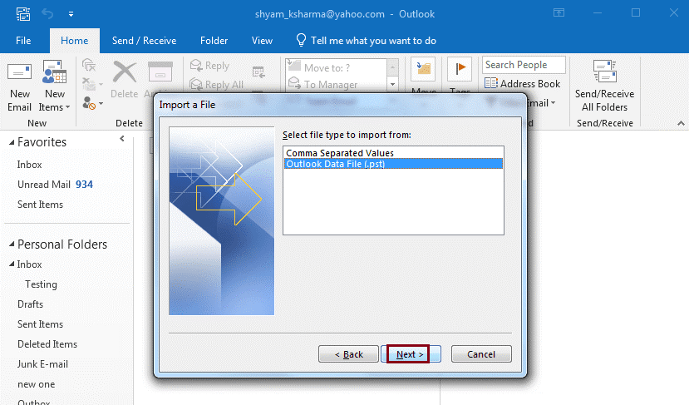Select Outlook Data File (.pst) option
Image resolution: width=689 pixels, height=405 pixels.
coord(393,164)
